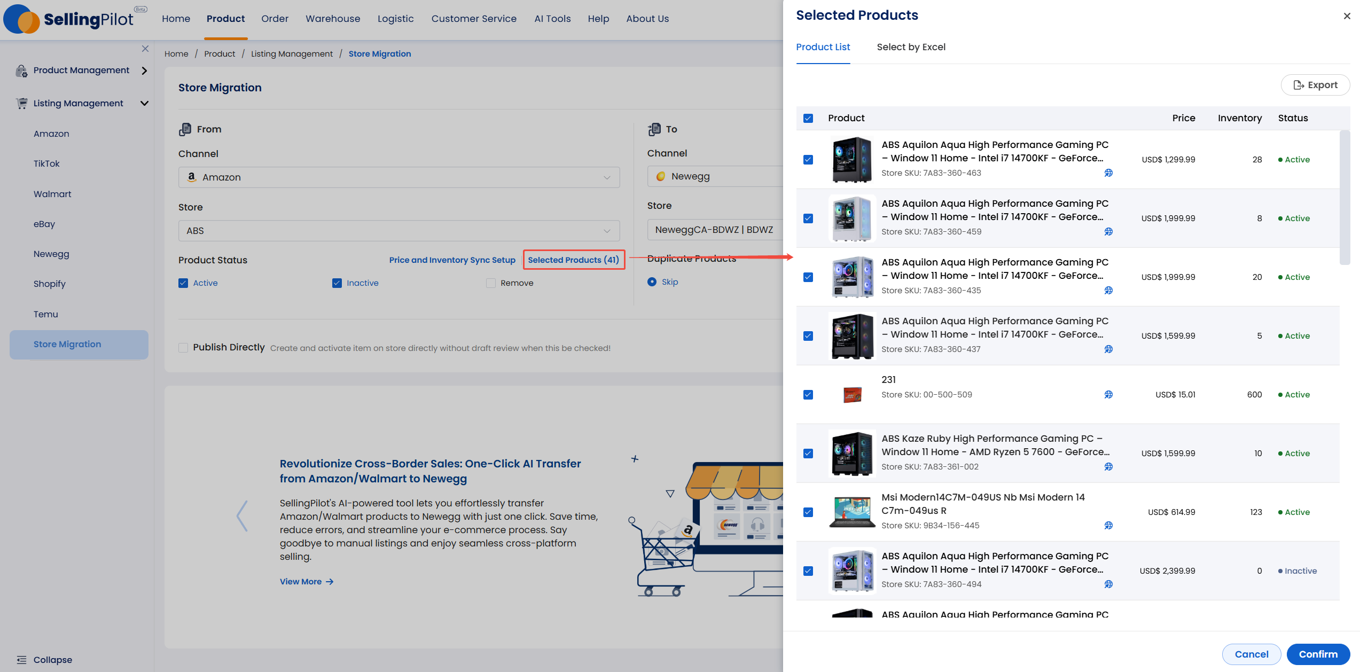Close the sidebar with the X icon
This screenshot has width=1360, height=672.
145,49
